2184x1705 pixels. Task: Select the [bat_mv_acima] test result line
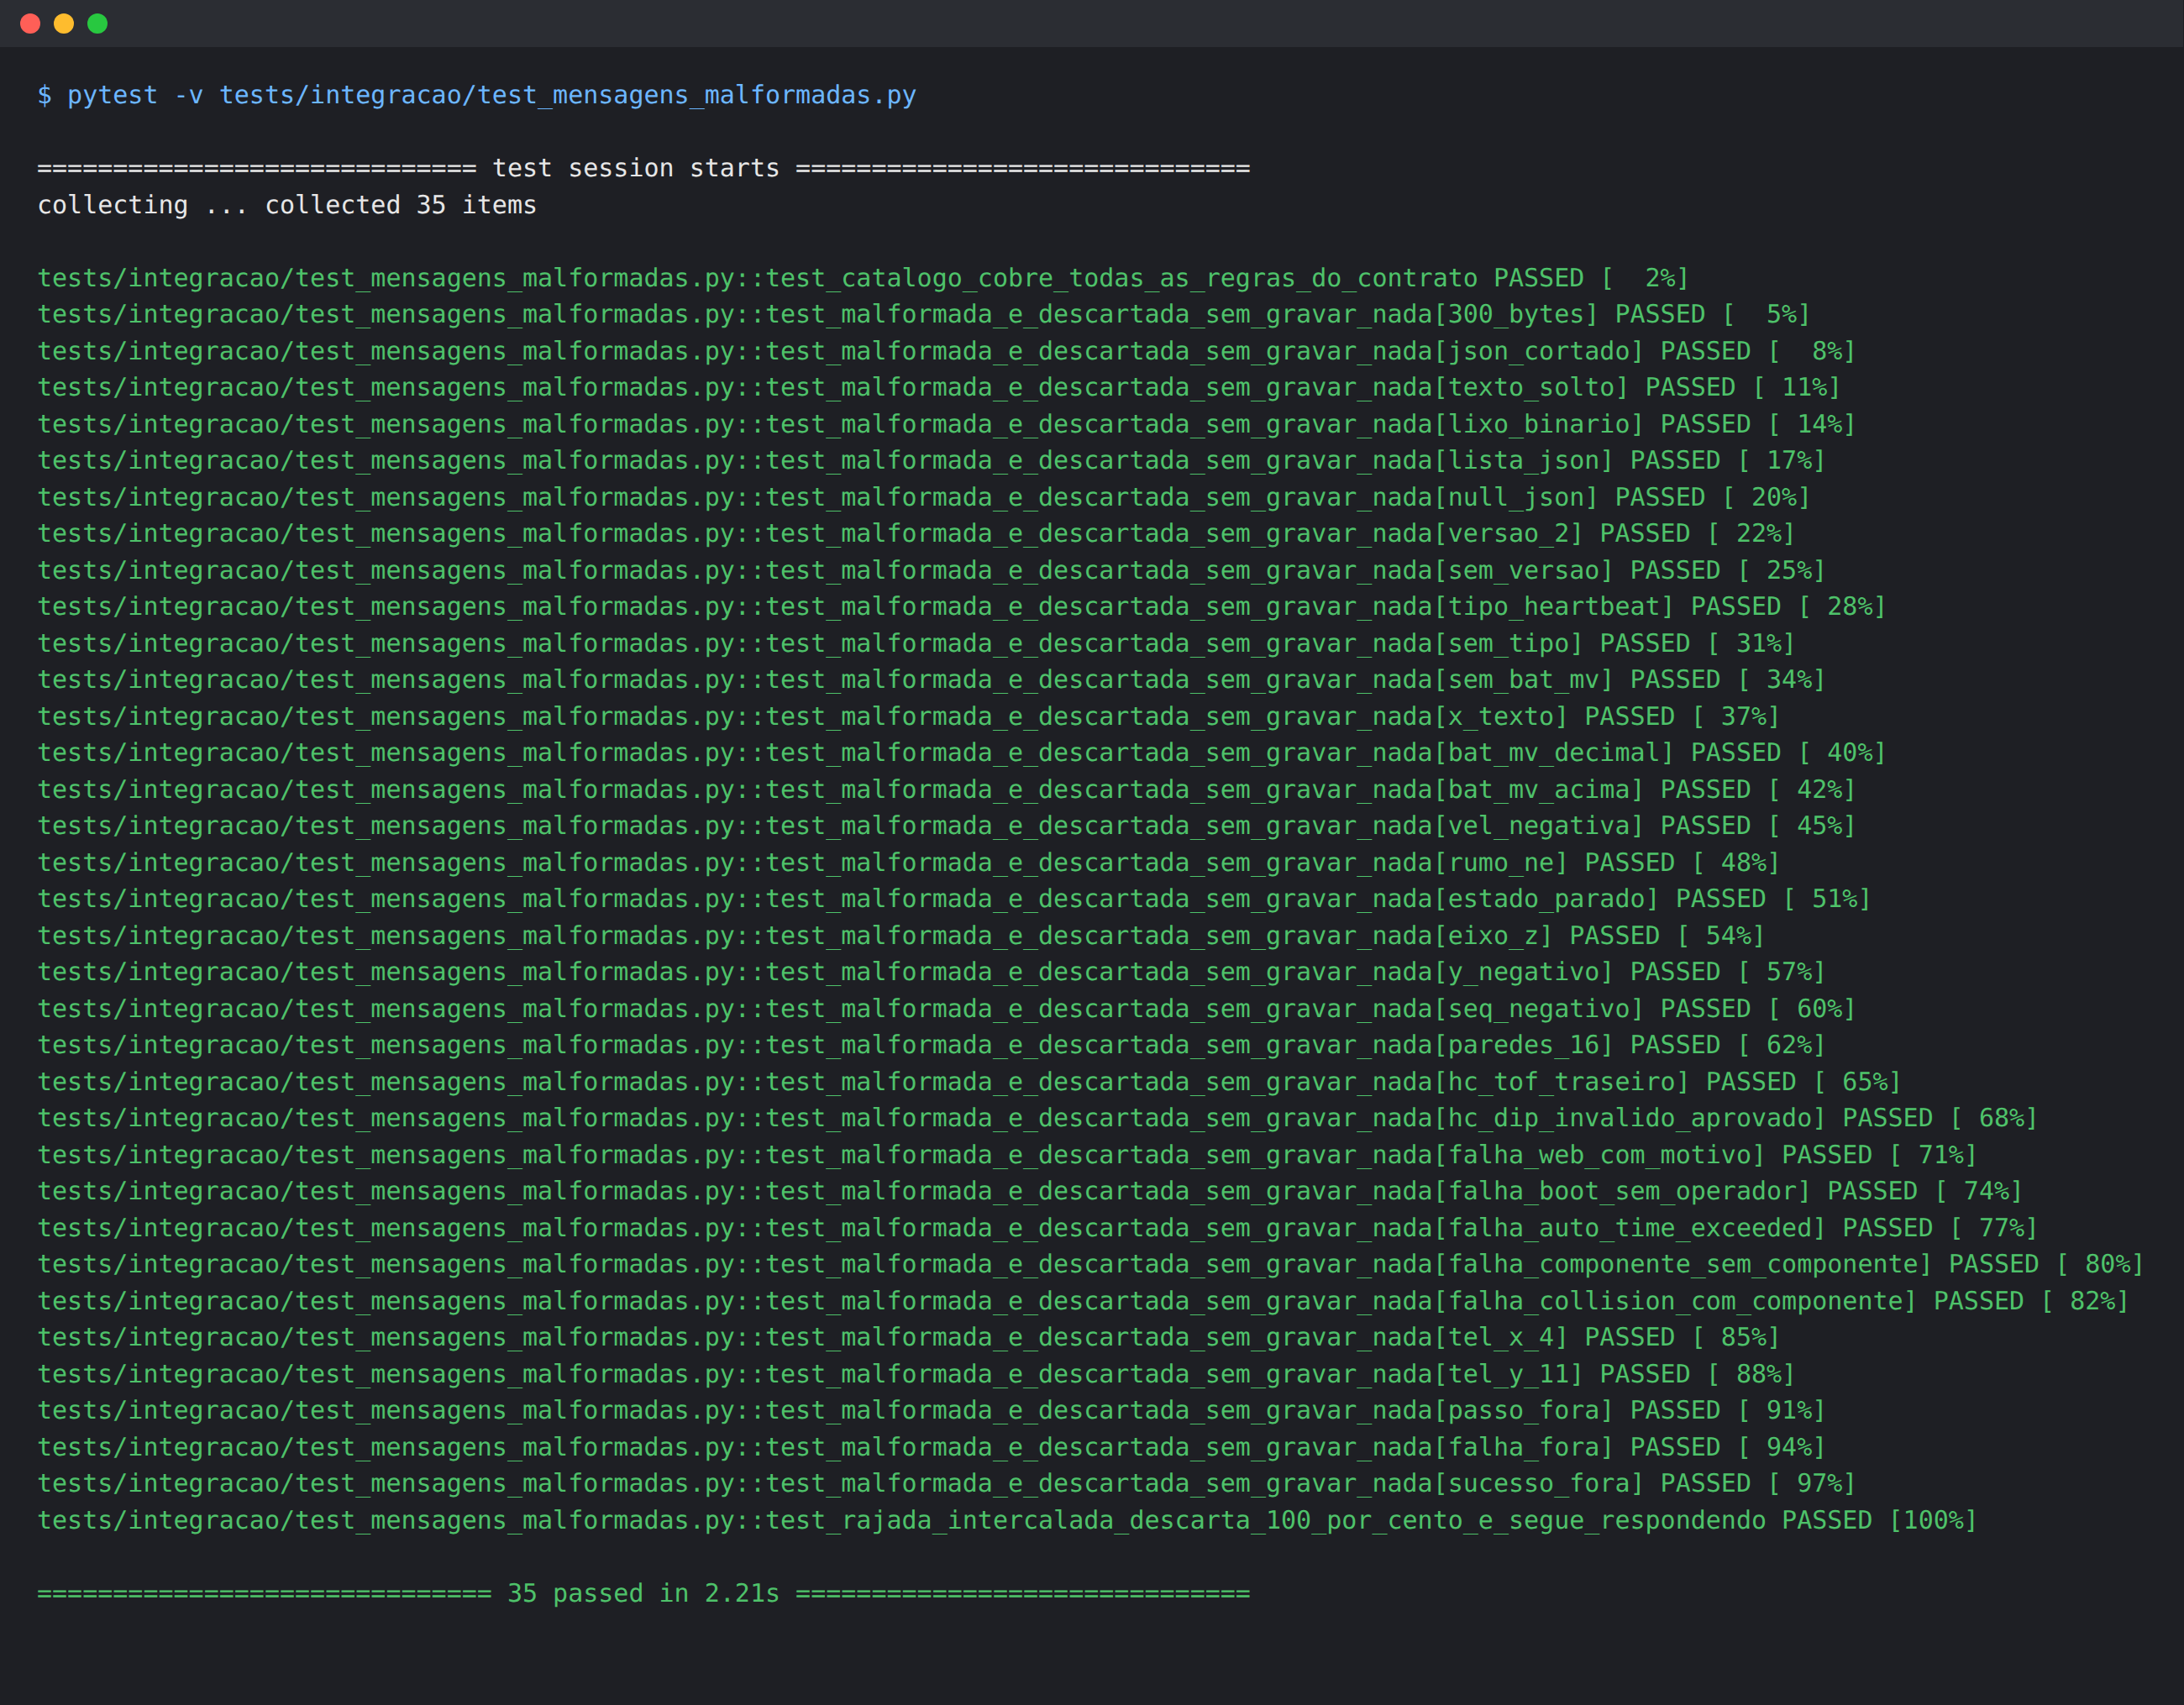coord(947,789)
